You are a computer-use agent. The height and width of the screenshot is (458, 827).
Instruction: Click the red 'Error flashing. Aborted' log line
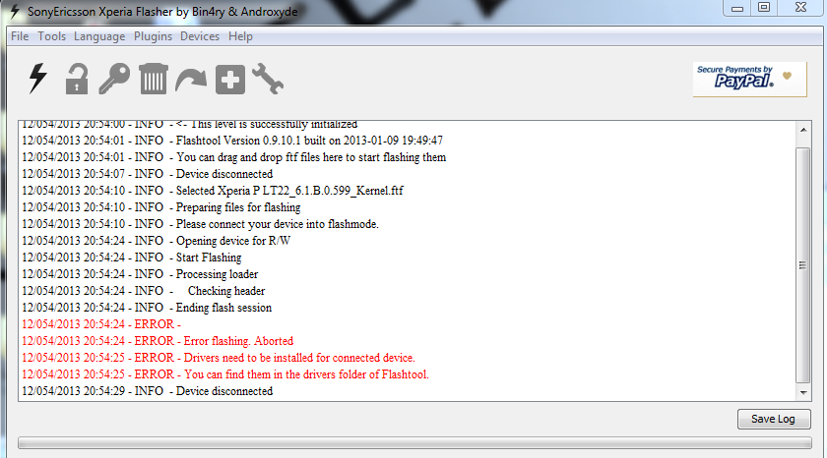tap(158, 341)
